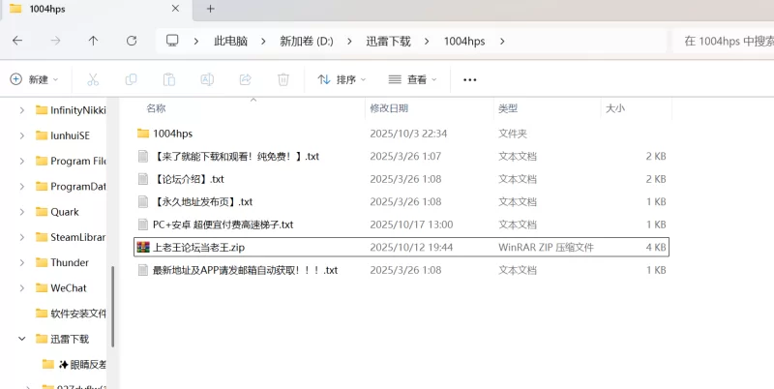
Task: Click the 文件夹 type cell
Action: 513,134
